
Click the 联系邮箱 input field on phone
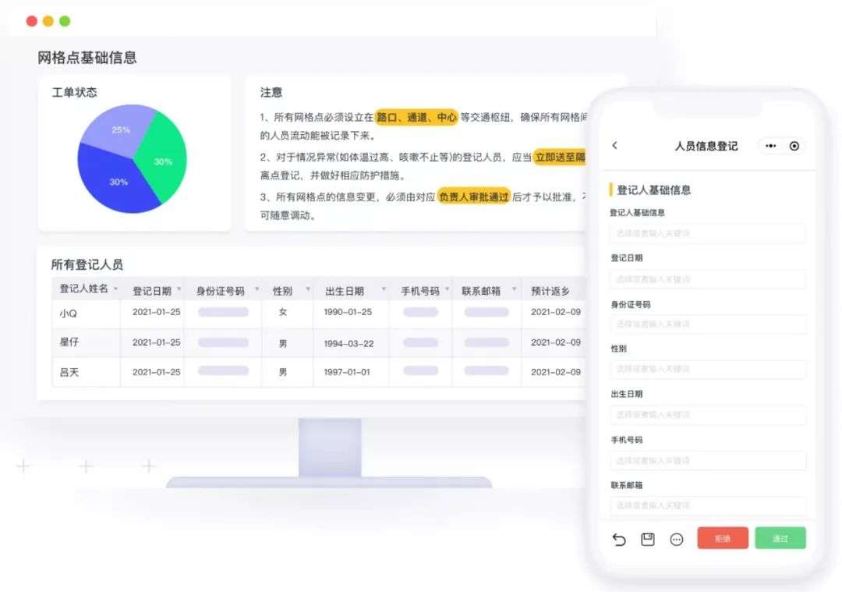[x=708, y=505]
